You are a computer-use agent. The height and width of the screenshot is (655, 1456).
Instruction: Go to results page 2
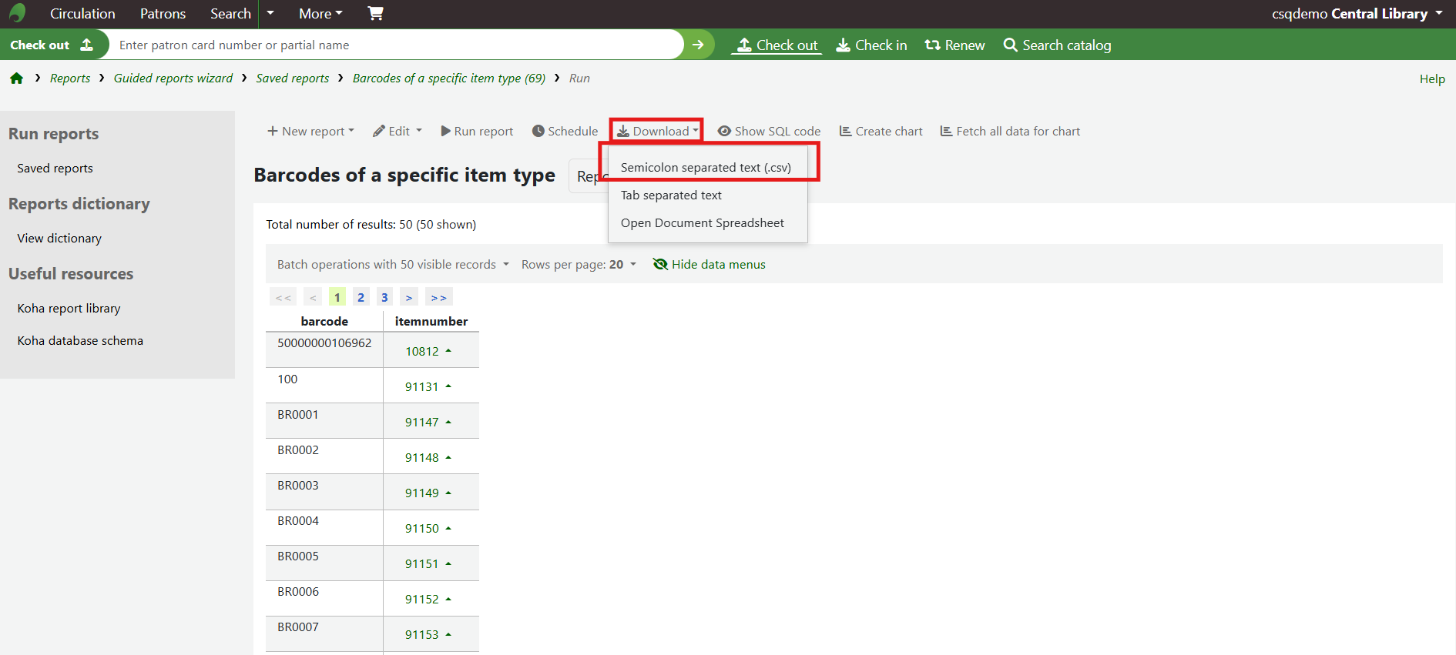(361, 298)
